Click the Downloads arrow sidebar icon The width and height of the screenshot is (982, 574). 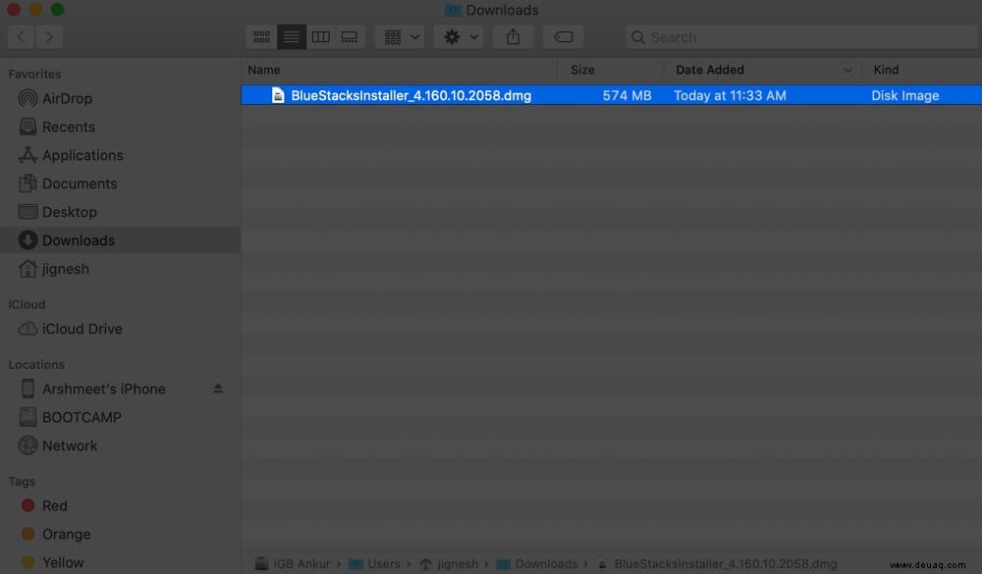pos(27,239)
